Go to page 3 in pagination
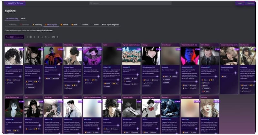Image resolution: width=258 pixels, height=135 pixels. pos(38,37)
